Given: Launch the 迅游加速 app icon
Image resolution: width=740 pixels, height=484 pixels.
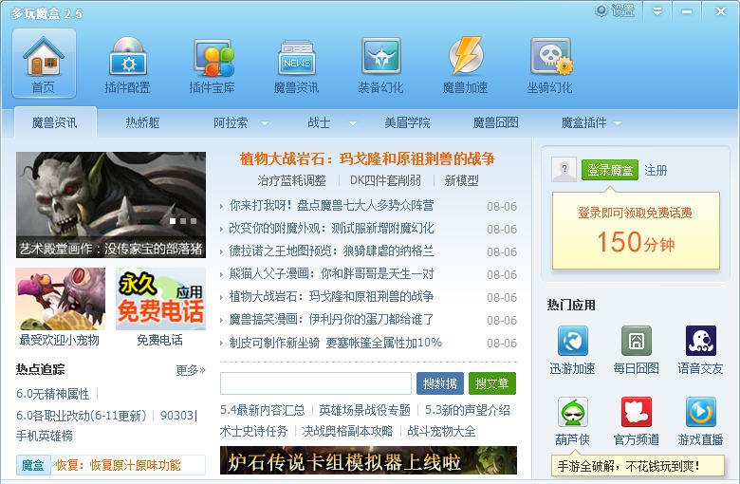Looking at the screenshot, I should (x=572, y=341).
